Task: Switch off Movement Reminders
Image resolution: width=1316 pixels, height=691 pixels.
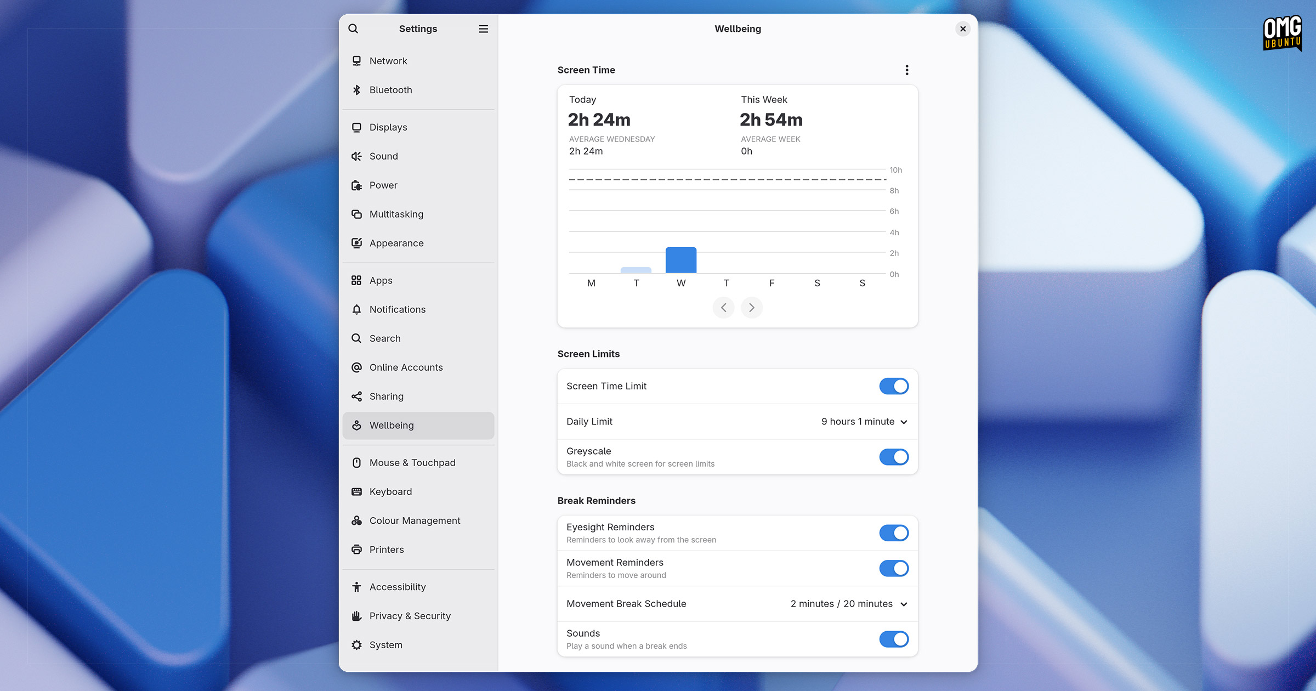Action: click(x=894, y=568)
